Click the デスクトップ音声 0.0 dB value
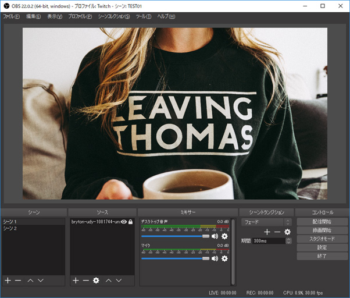Viewport: 350px width, 298px height. click(223, 222)
